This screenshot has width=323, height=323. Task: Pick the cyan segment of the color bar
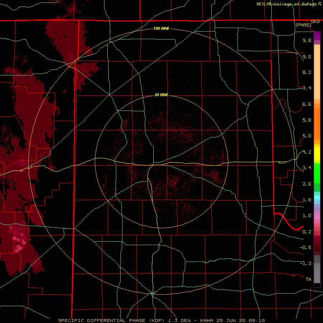coord(317,197)
